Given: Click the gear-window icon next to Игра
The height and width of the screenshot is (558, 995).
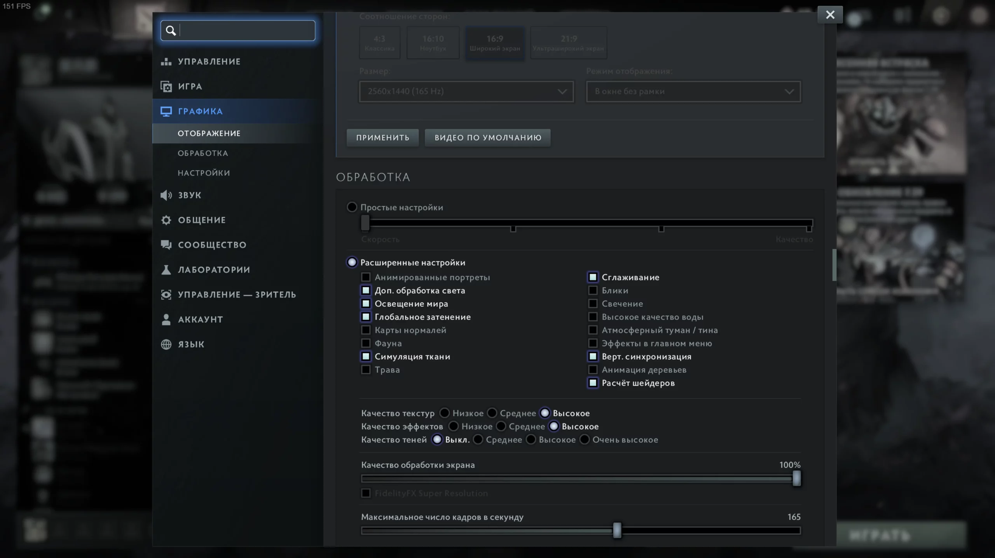Looking at the screenshot, I should (166, 87).
